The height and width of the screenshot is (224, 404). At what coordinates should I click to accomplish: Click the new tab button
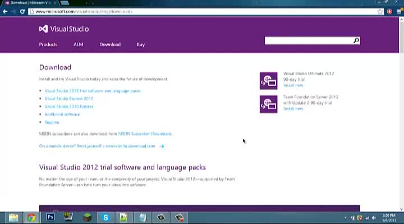[65, 3]
